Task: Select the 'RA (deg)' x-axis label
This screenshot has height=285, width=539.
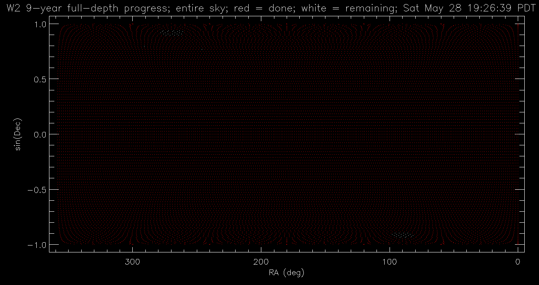Action: (287, 272)
